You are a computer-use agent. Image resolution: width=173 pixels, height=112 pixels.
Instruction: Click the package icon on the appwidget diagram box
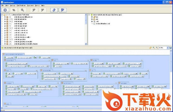click(5, 60)
